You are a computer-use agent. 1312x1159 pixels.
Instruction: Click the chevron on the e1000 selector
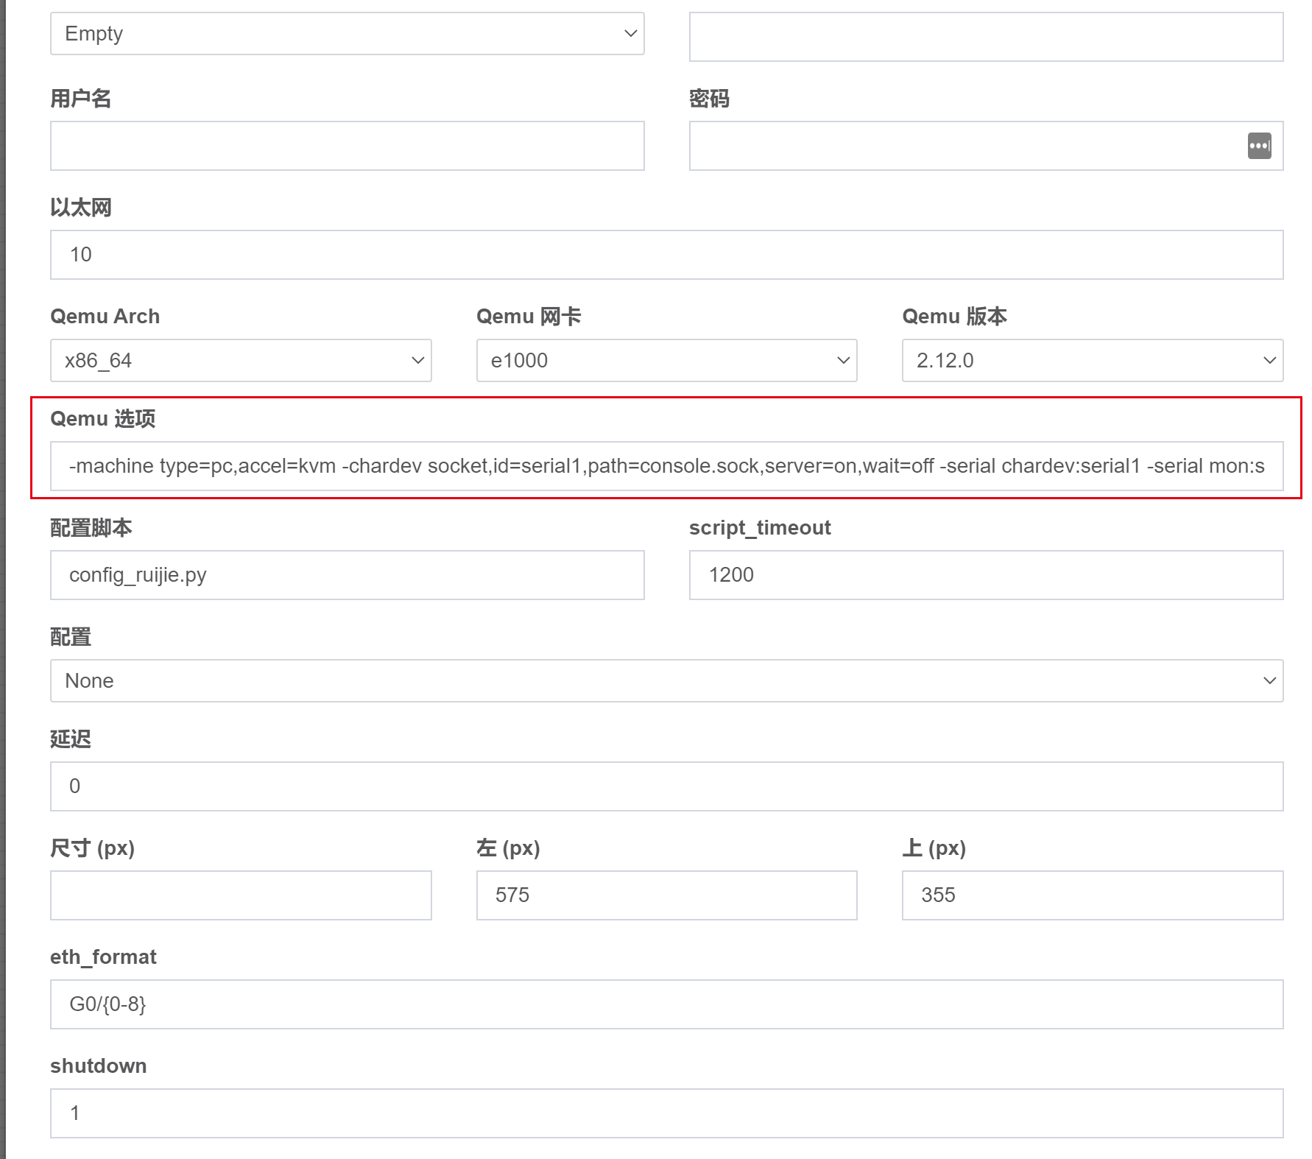842,360
